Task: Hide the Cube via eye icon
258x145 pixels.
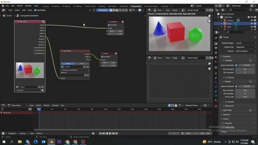Action: [x=252, y=27]
